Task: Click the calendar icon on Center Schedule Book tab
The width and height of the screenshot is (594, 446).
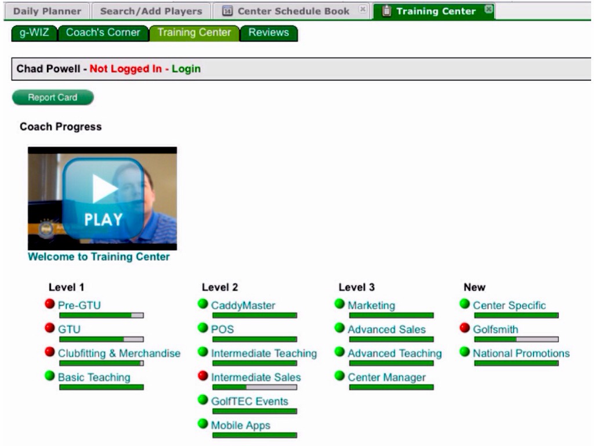Action: [228, 11]
